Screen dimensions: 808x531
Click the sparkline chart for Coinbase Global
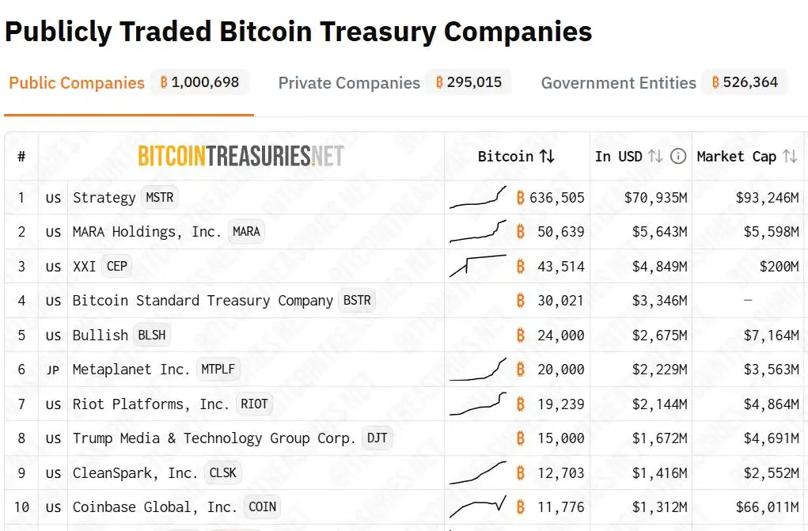477,506
